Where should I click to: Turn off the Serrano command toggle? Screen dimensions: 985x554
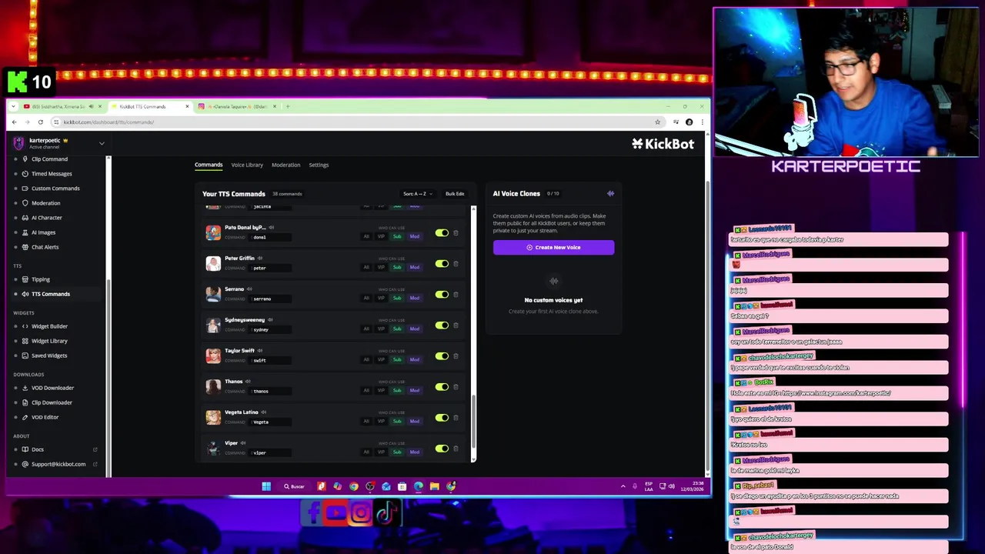click(442, 294)
